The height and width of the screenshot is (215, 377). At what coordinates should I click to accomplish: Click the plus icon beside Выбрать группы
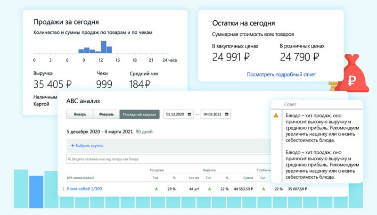pos(73,146)
